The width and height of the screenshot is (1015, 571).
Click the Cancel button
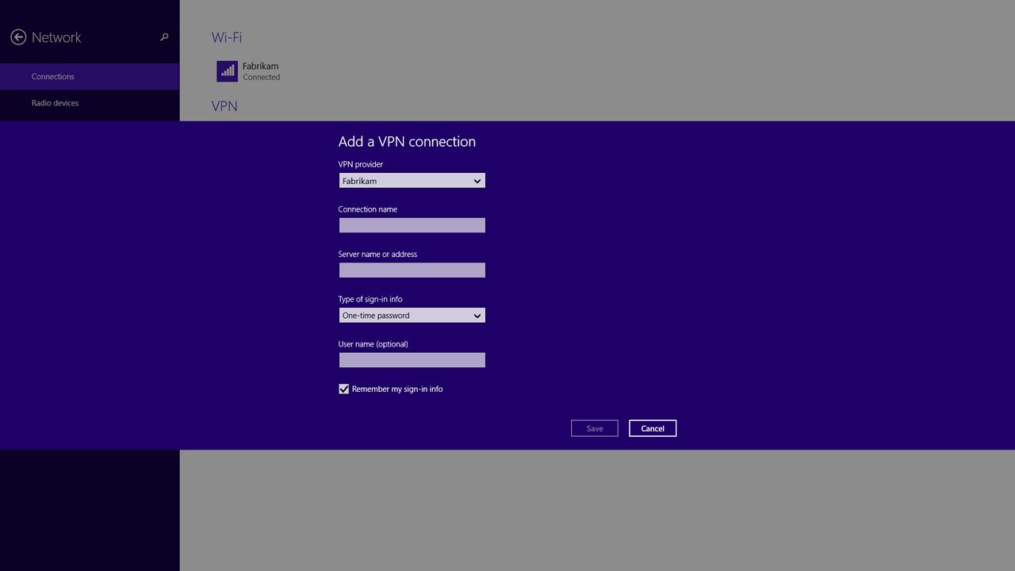pyautogui.click(x=653, y=428)
